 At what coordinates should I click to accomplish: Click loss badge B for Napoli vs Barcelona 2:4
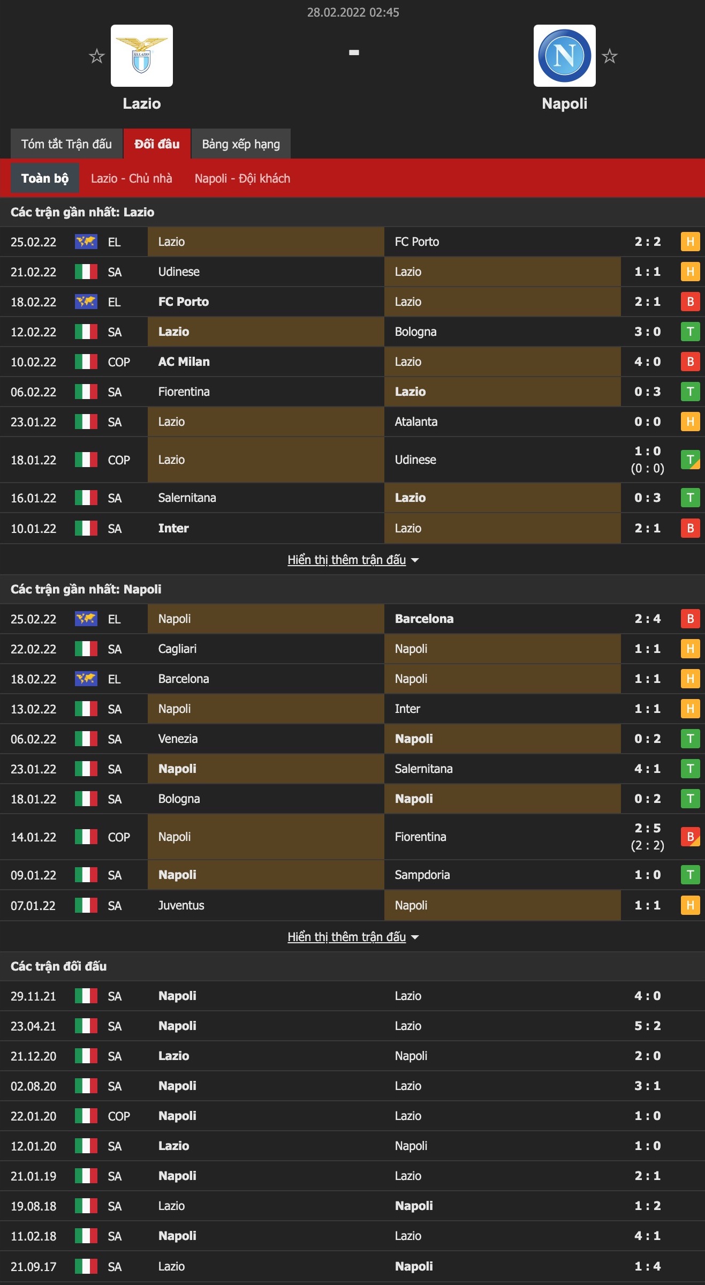click(691, 619)
